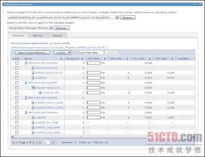Go to the previous table page
Viewport: 205px width, 157px height.
[16, 142]
